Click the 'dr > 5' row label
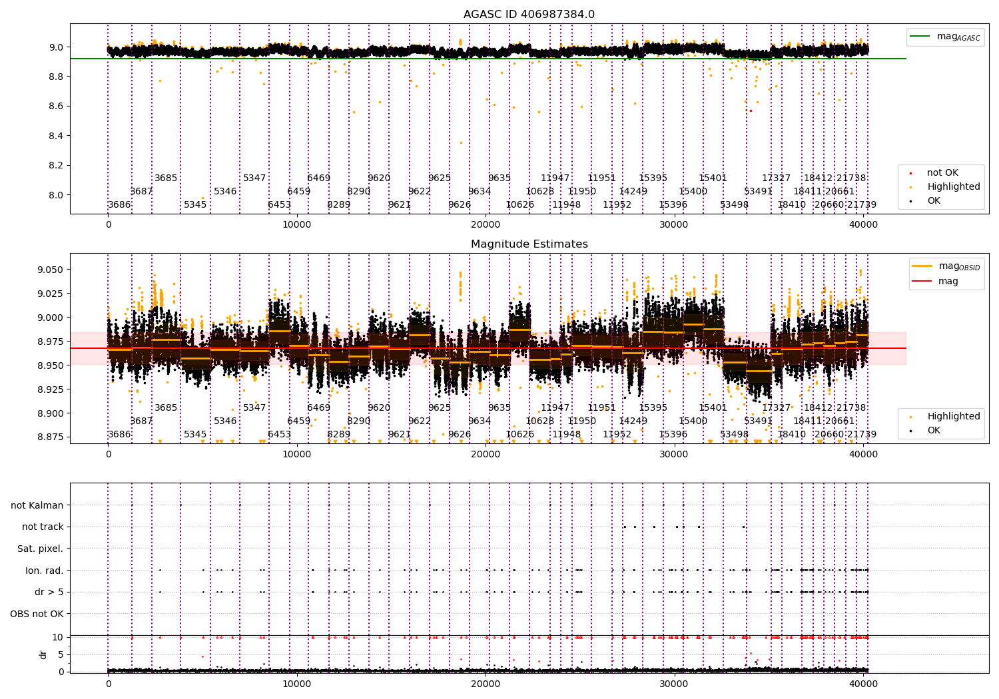The width and height of the screenshot is (999, 699). (49, 592)
